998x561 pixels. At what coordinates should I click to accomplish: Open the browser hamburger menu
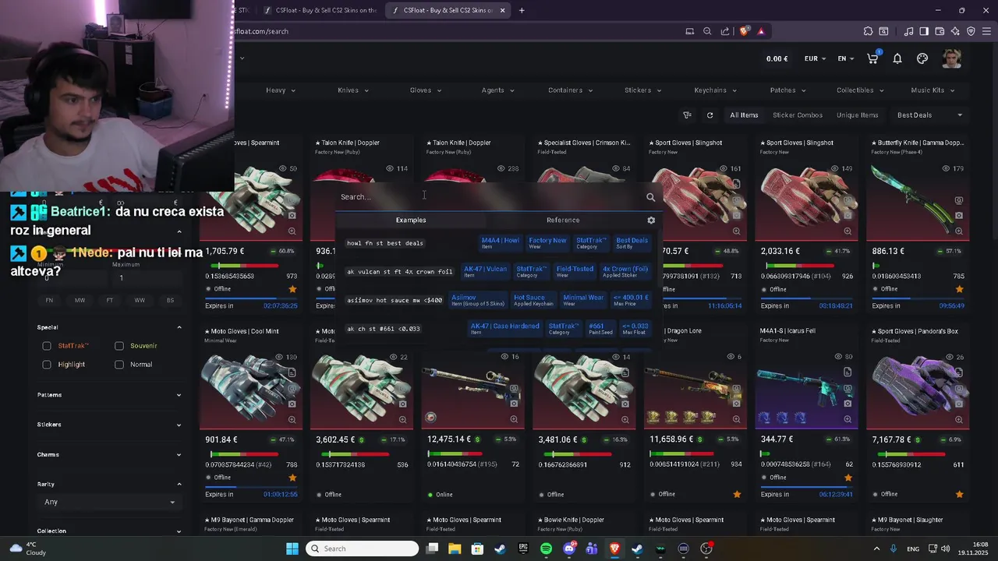986,31
